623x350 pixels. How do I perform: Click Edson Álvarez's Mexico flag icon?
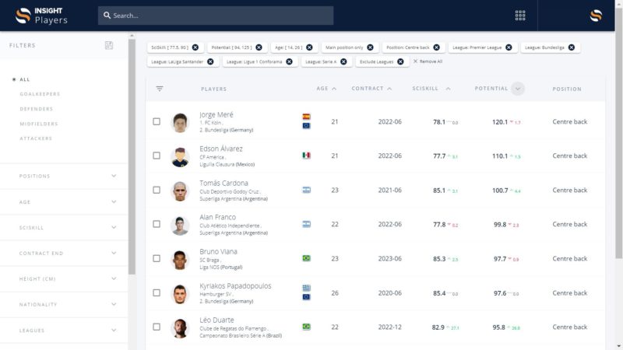(x=306, y=155)
